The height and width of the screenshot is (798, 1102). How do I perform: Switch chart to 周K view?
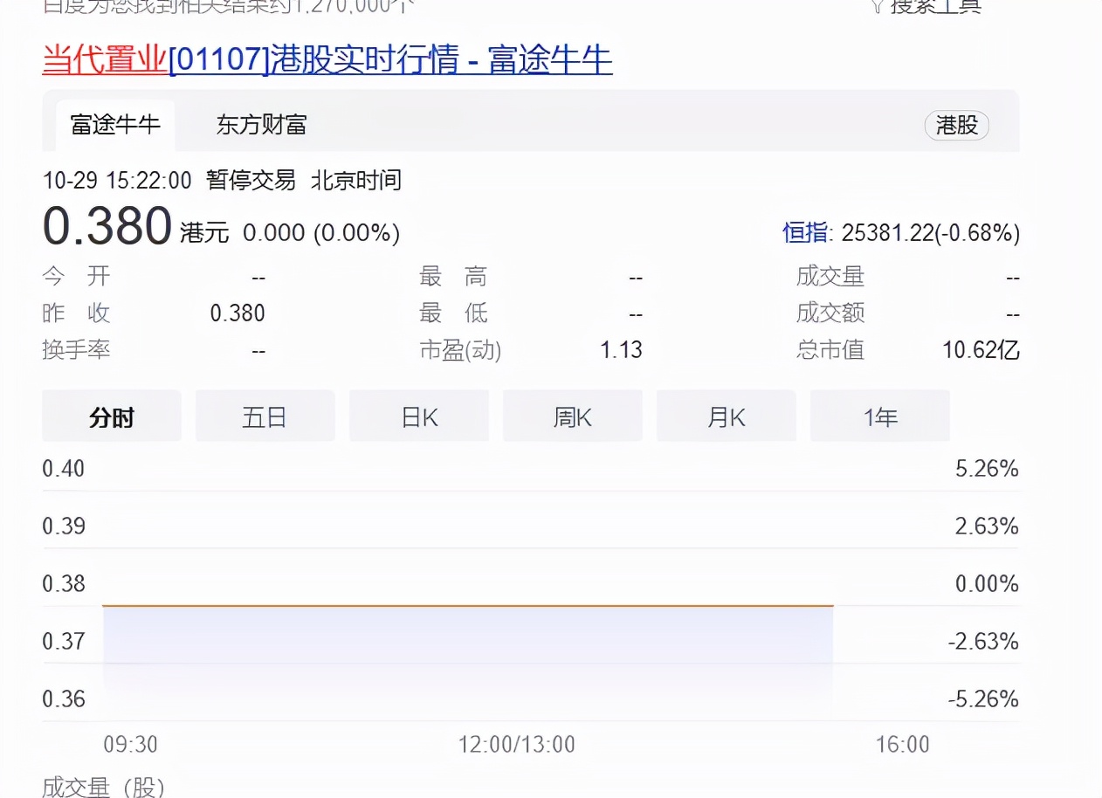coord(573,416)
